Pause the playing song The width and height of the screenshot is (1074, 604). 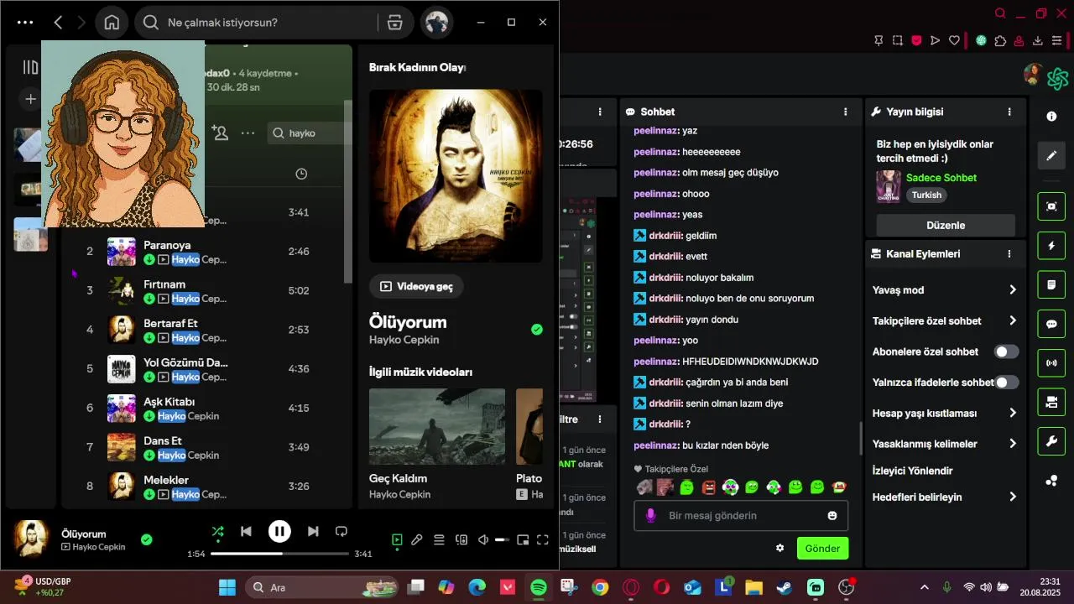tap(279, 531)
